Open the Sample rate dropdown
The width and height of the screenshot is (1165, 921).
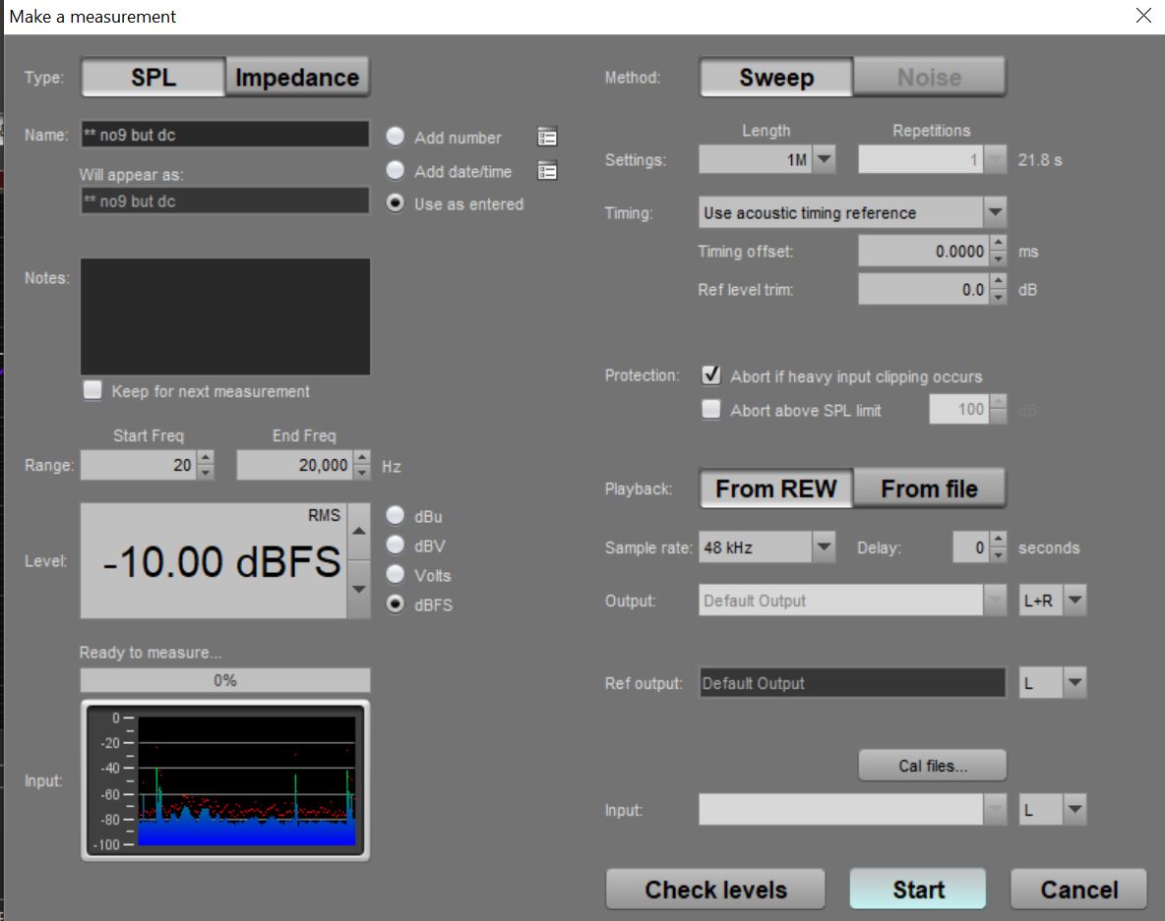tap(824, 547)
